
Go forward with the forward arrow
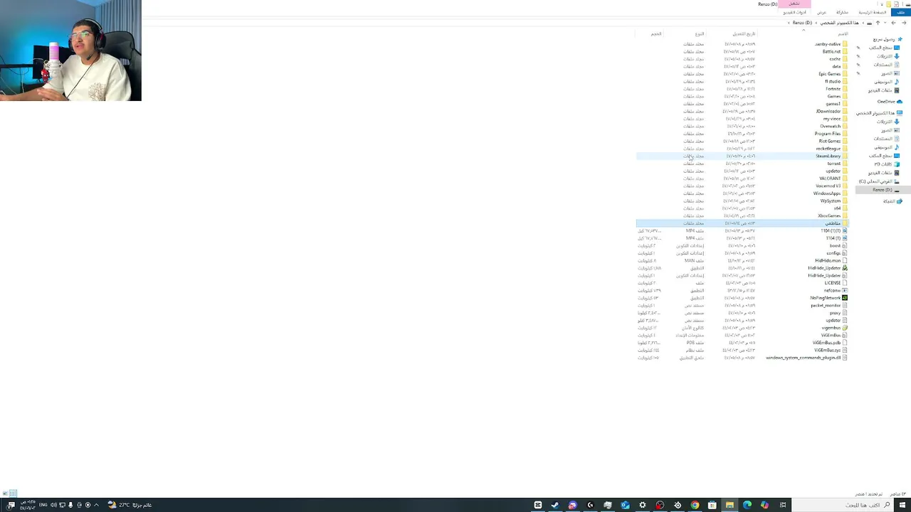point(894,23)
